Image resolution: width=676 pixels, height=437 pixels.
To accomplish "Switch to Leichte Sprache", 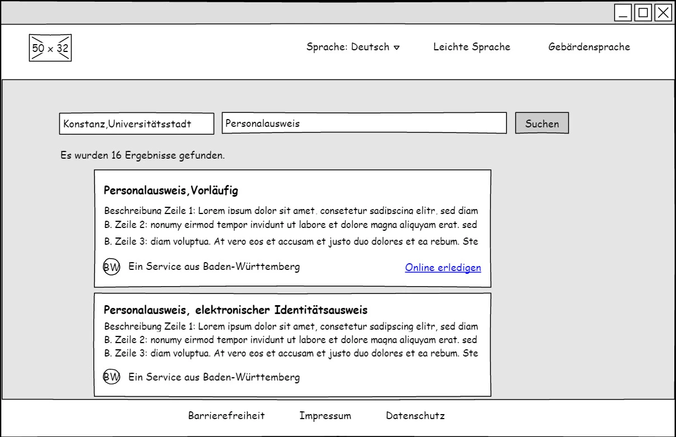I will 472,47.
